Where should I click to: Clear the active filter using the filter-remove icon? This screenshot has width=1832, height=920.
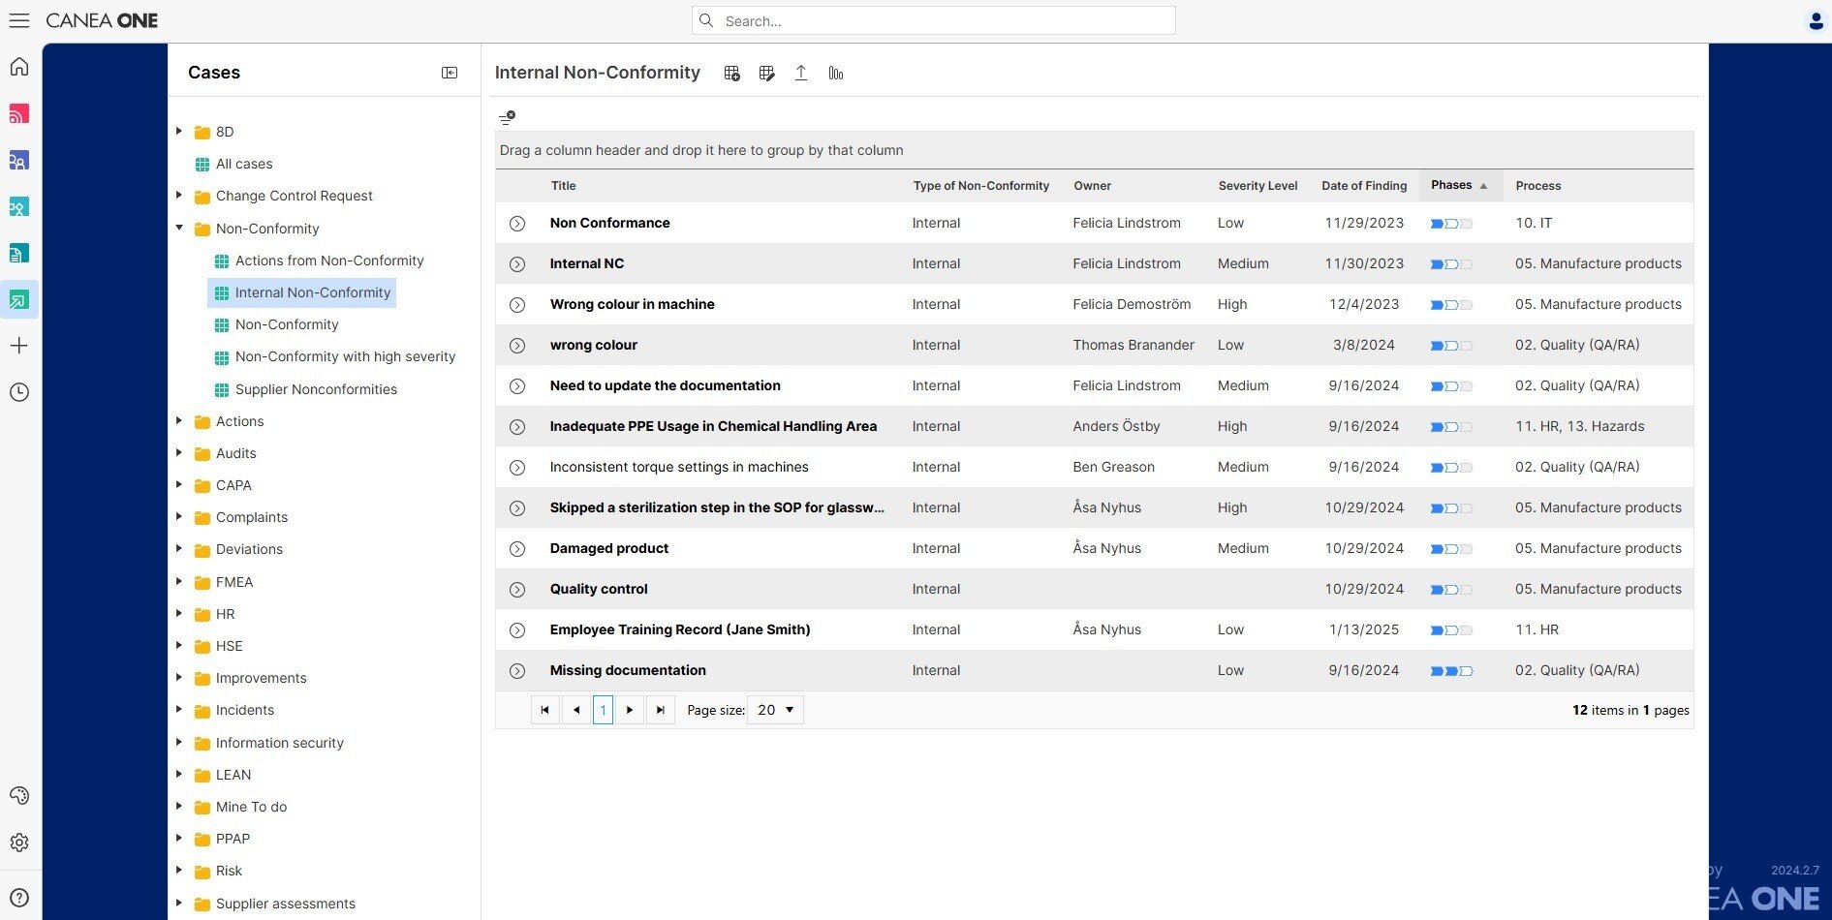(x=507, y=116)
